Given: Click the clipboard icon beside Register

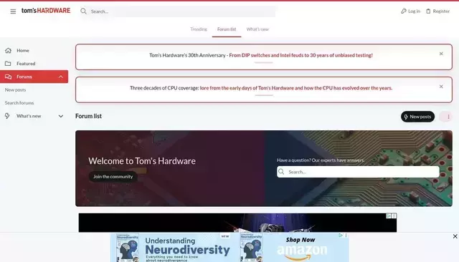Looking at the screenshot, I should pos(428,11).
